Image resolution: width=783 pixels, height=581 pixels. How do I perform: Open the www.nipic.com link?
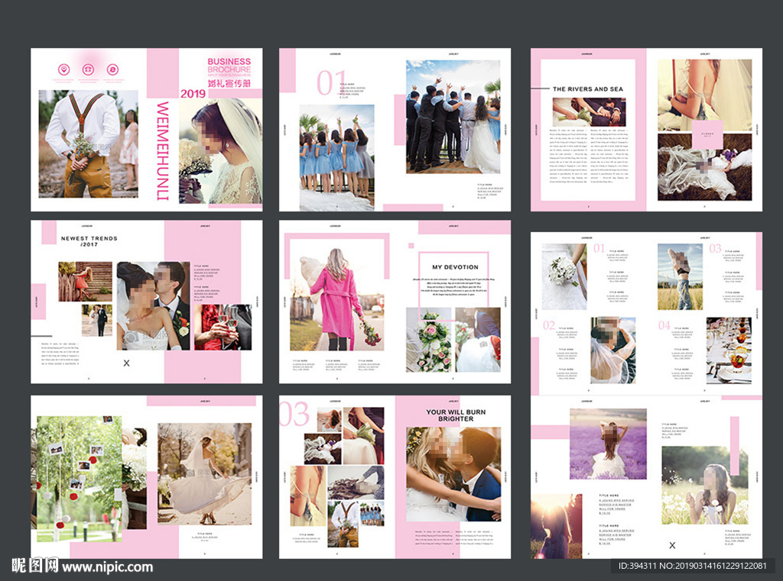(107, 567)
